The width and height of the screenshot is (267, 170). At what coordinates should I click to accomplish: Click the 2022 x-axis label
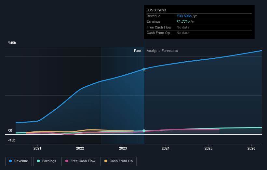[x=80, y=148]
